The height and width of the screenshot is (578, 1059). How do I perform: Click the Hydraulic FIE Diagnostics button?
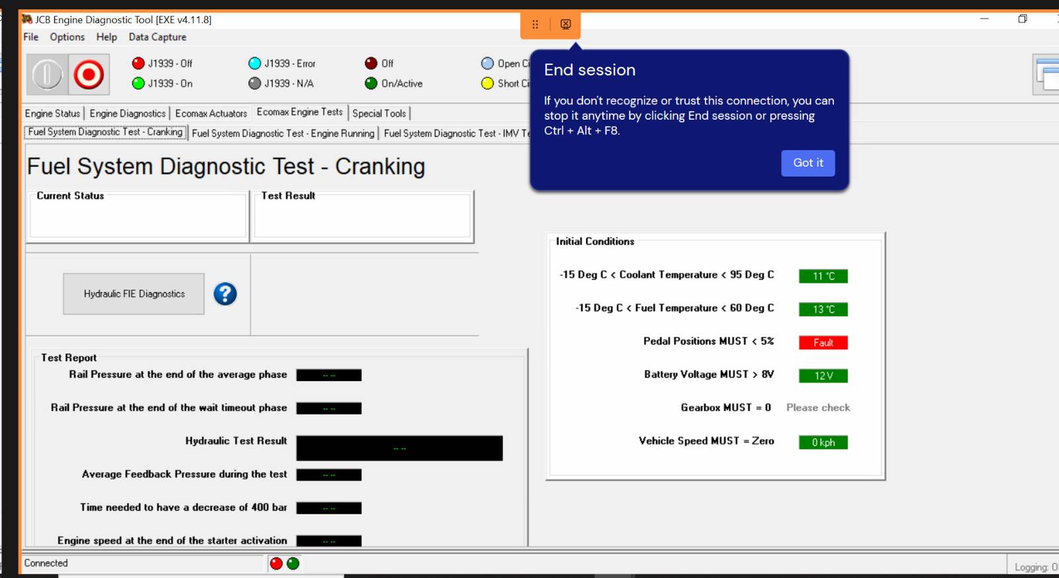[x=134, y=294]
